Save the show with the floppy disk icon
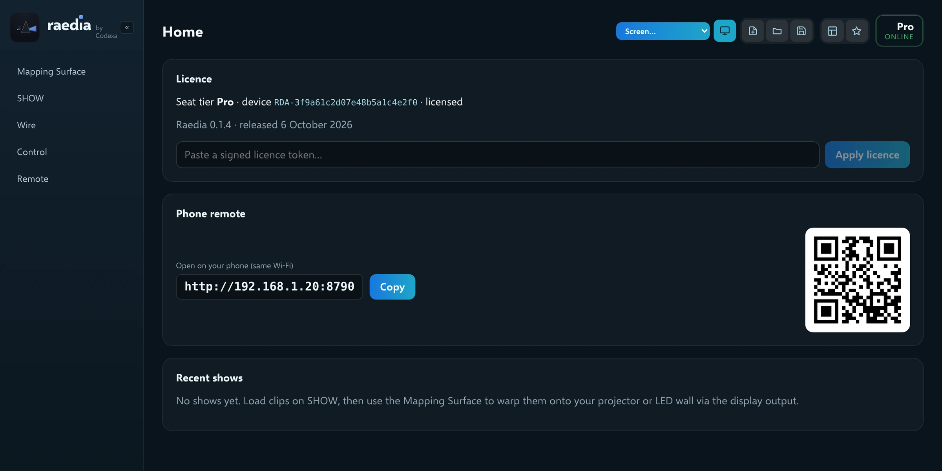 pyautogui.click(x=801, y=31)
